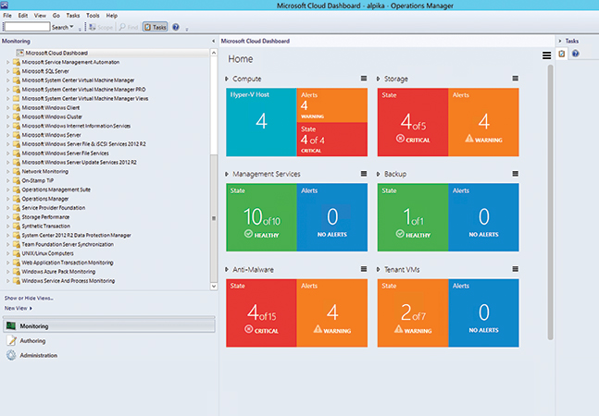The width and height of the screenshot is (599, 416).
Task: Click the dashboard vertical scrollbar
Action: [551, 202]
